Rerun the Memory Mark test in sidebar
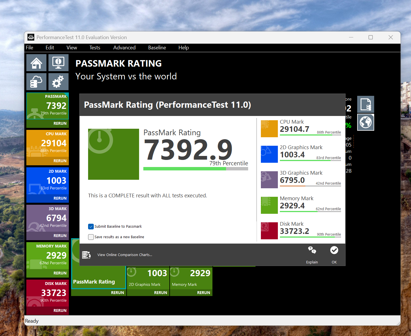This screenshot has height=336, width=411. click(x=60, y=273)
